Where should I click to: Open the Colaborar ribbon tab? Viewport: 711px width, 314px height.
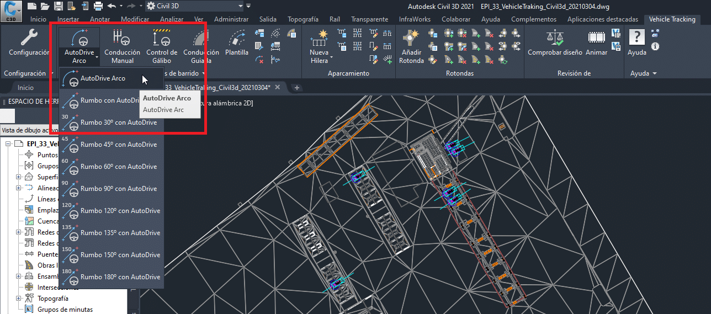[x=456, y=19]
